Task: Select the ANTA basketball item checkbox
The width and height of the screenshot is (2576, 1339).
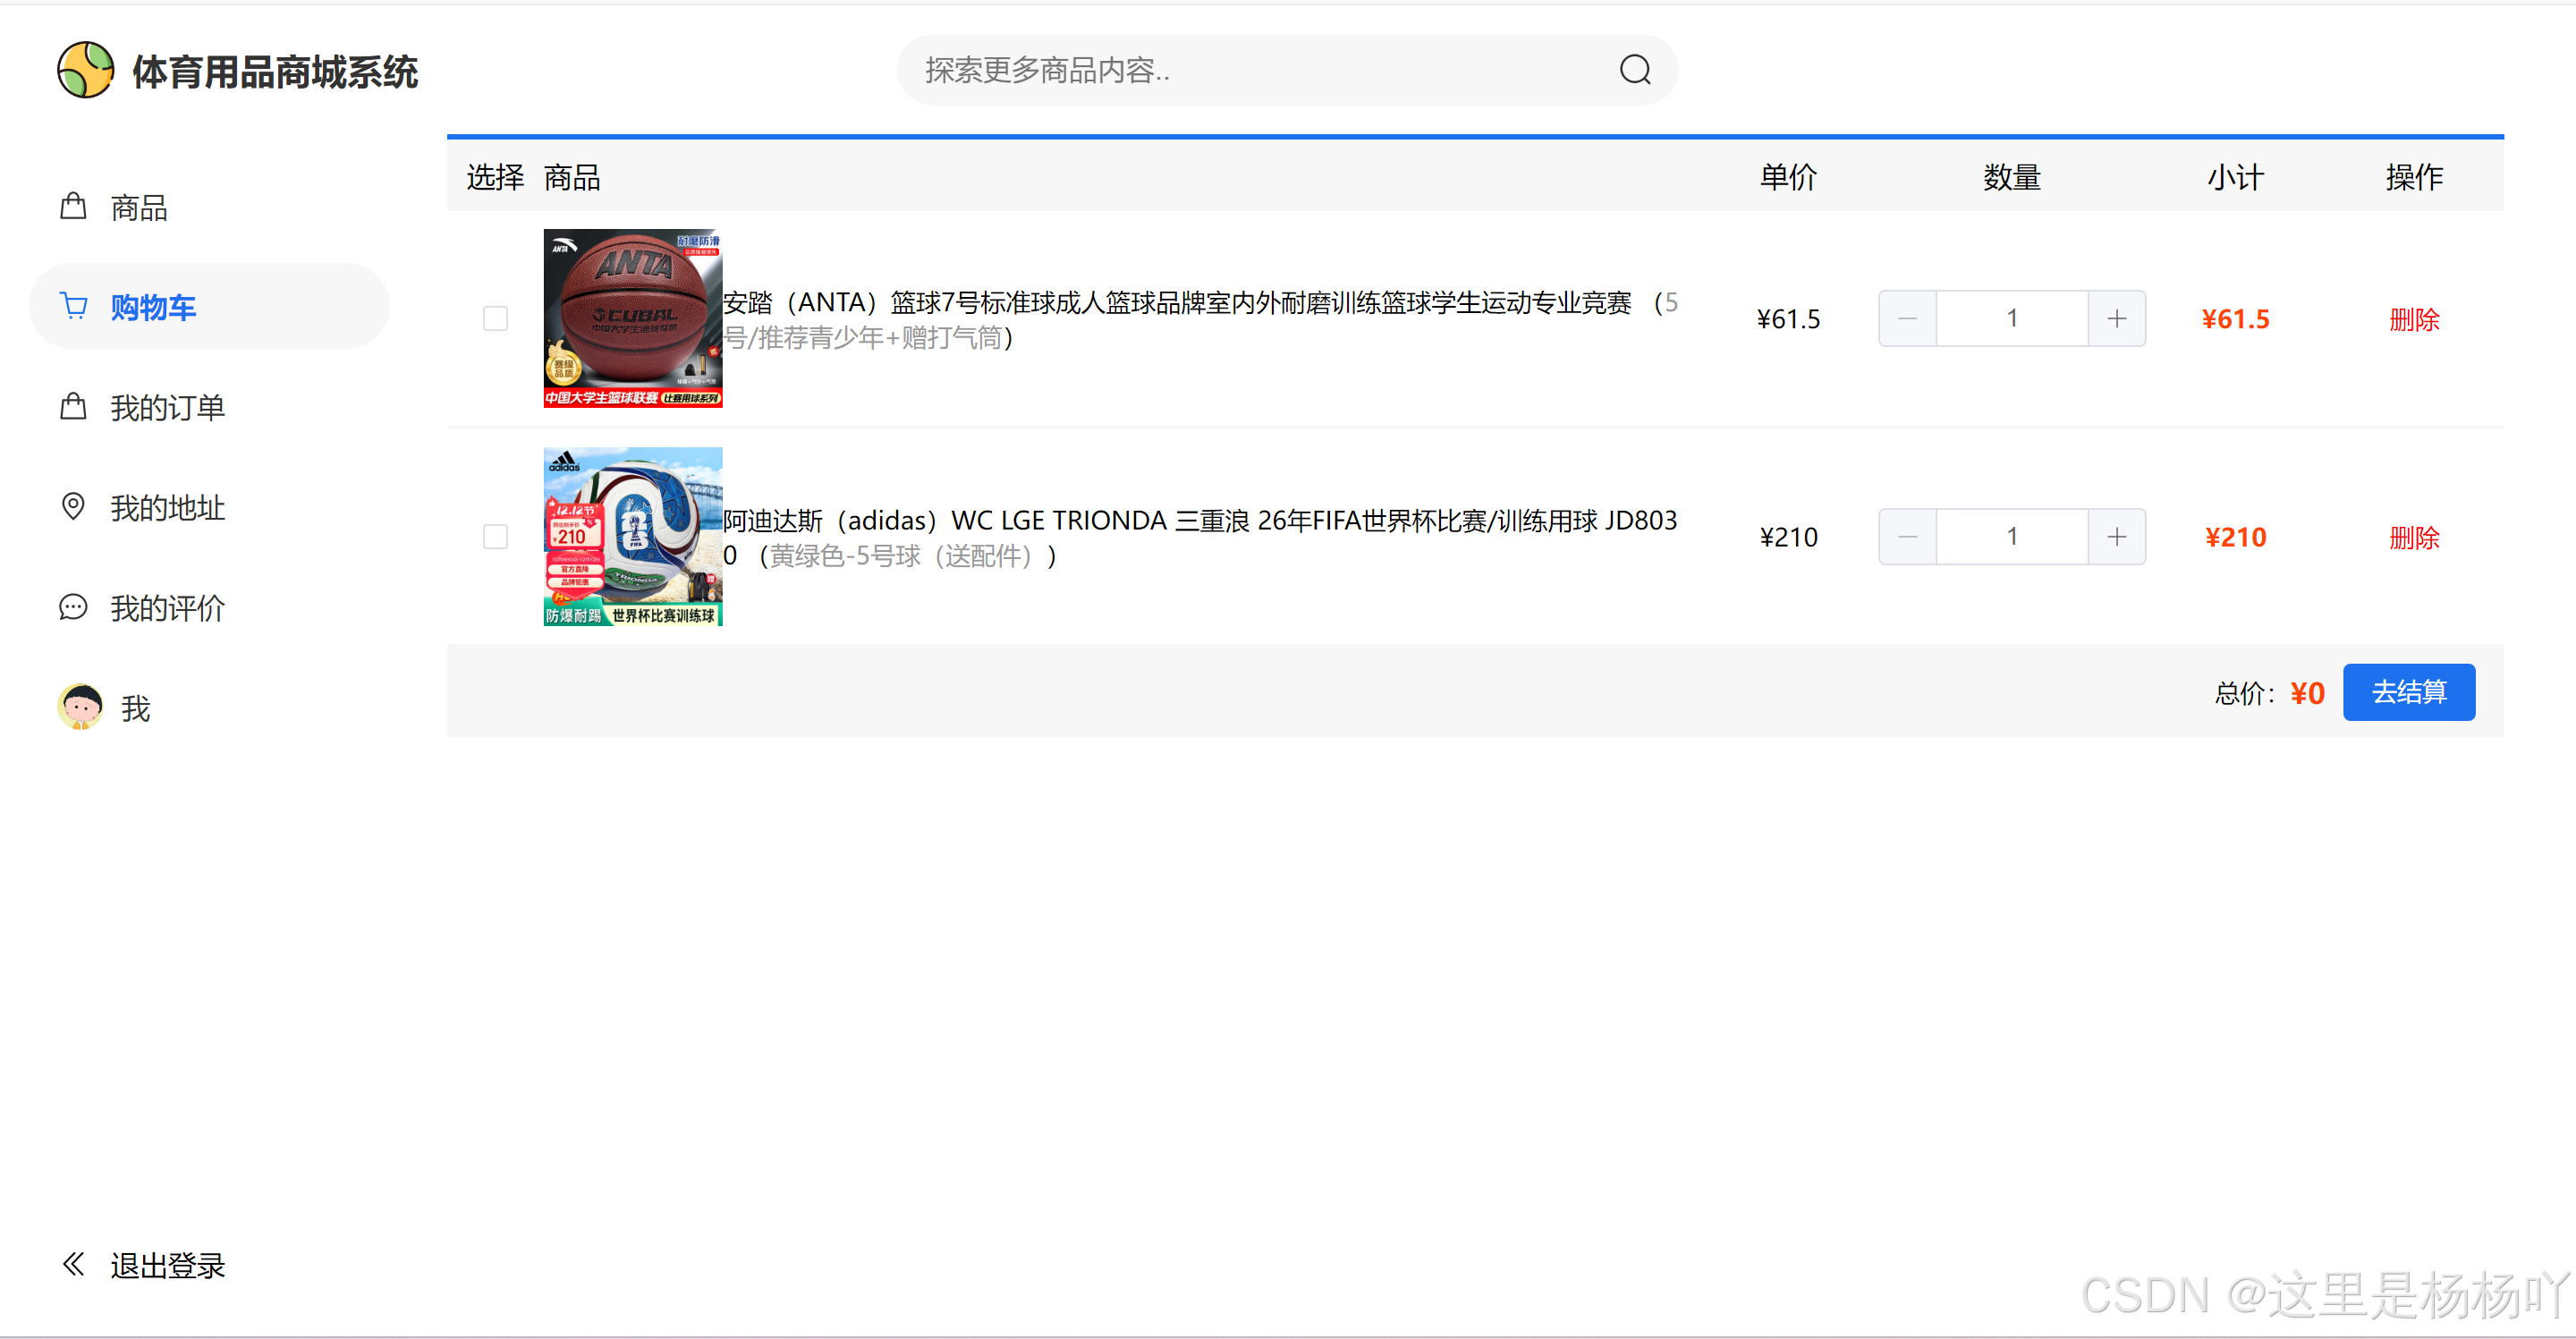Action: pos(495,318)
